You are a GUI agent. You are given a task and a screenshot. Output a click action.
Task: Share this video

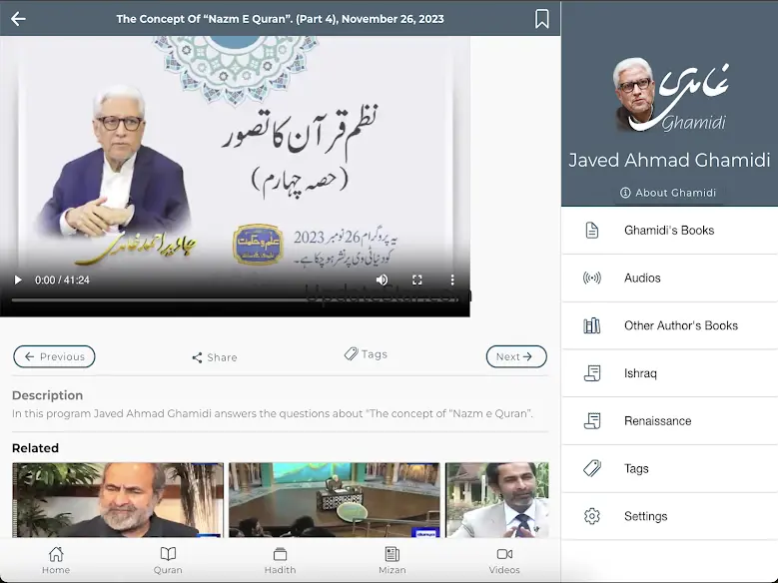pos(215,357)
